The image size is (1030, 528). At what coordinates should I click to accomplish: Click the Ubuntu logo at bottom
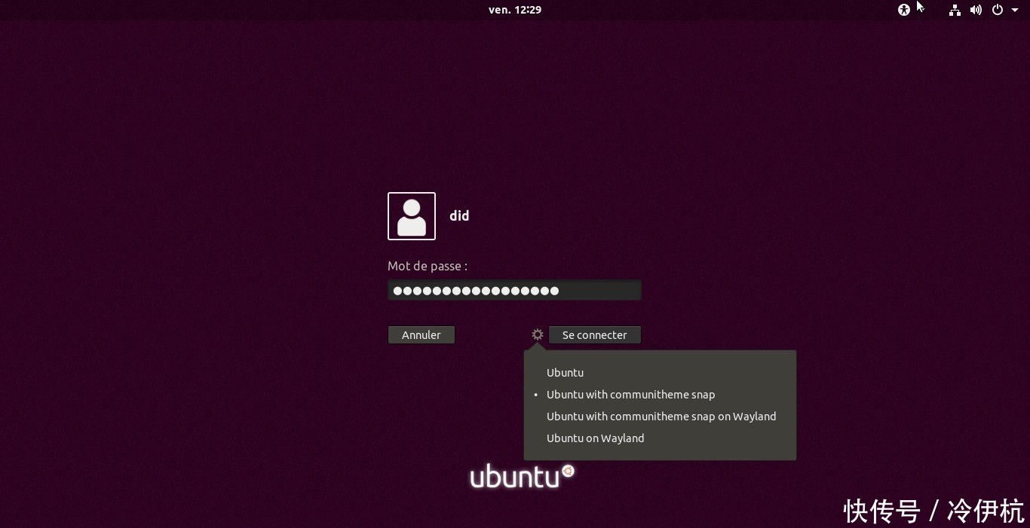click(522, 475)
